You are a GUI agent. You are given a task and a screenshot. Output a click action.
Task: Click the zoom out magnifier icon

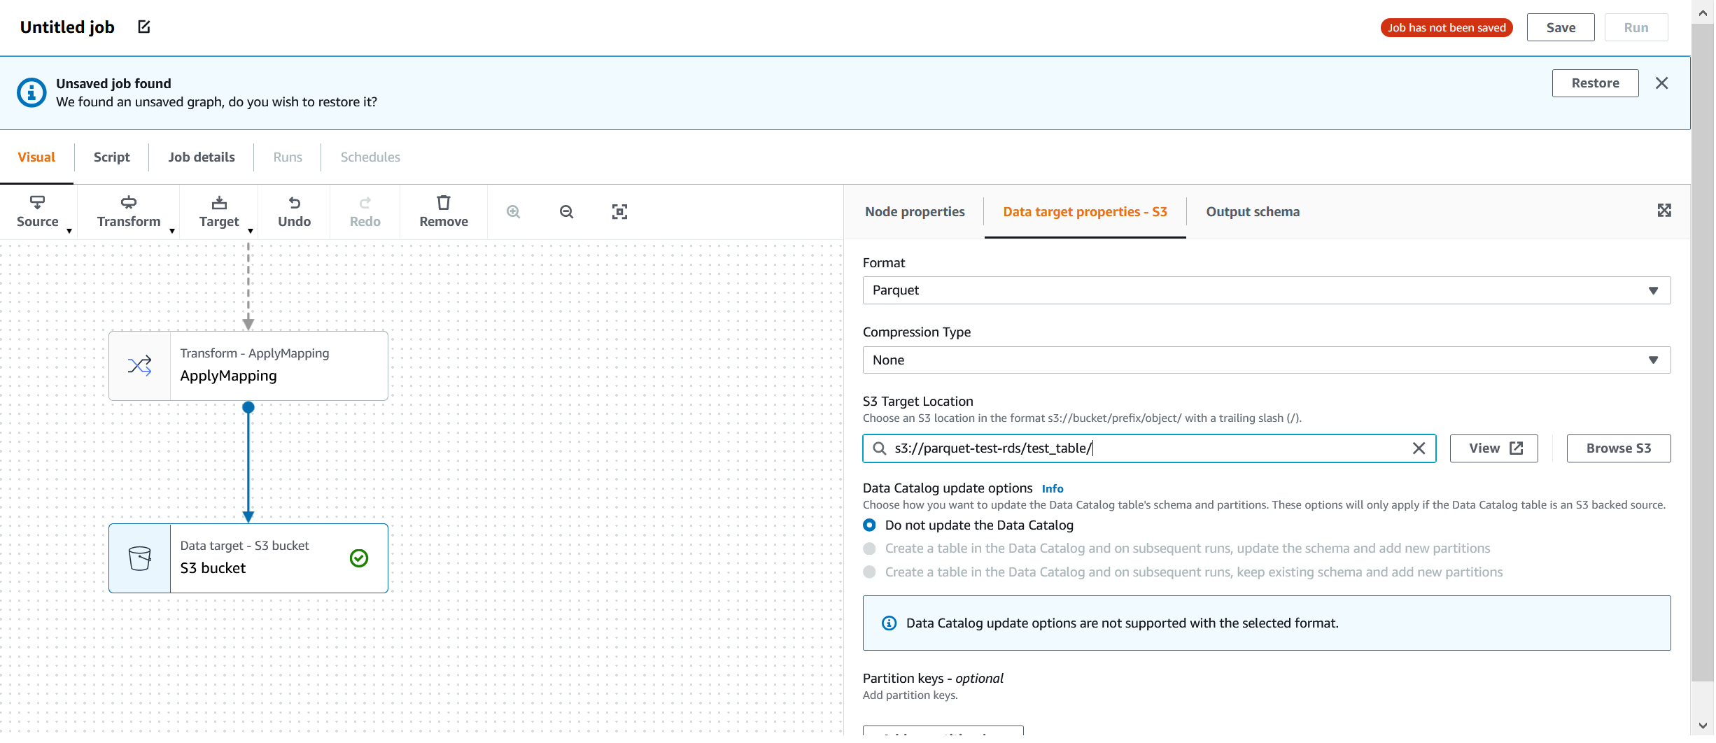pyautogui.click(x=566, y=212)
